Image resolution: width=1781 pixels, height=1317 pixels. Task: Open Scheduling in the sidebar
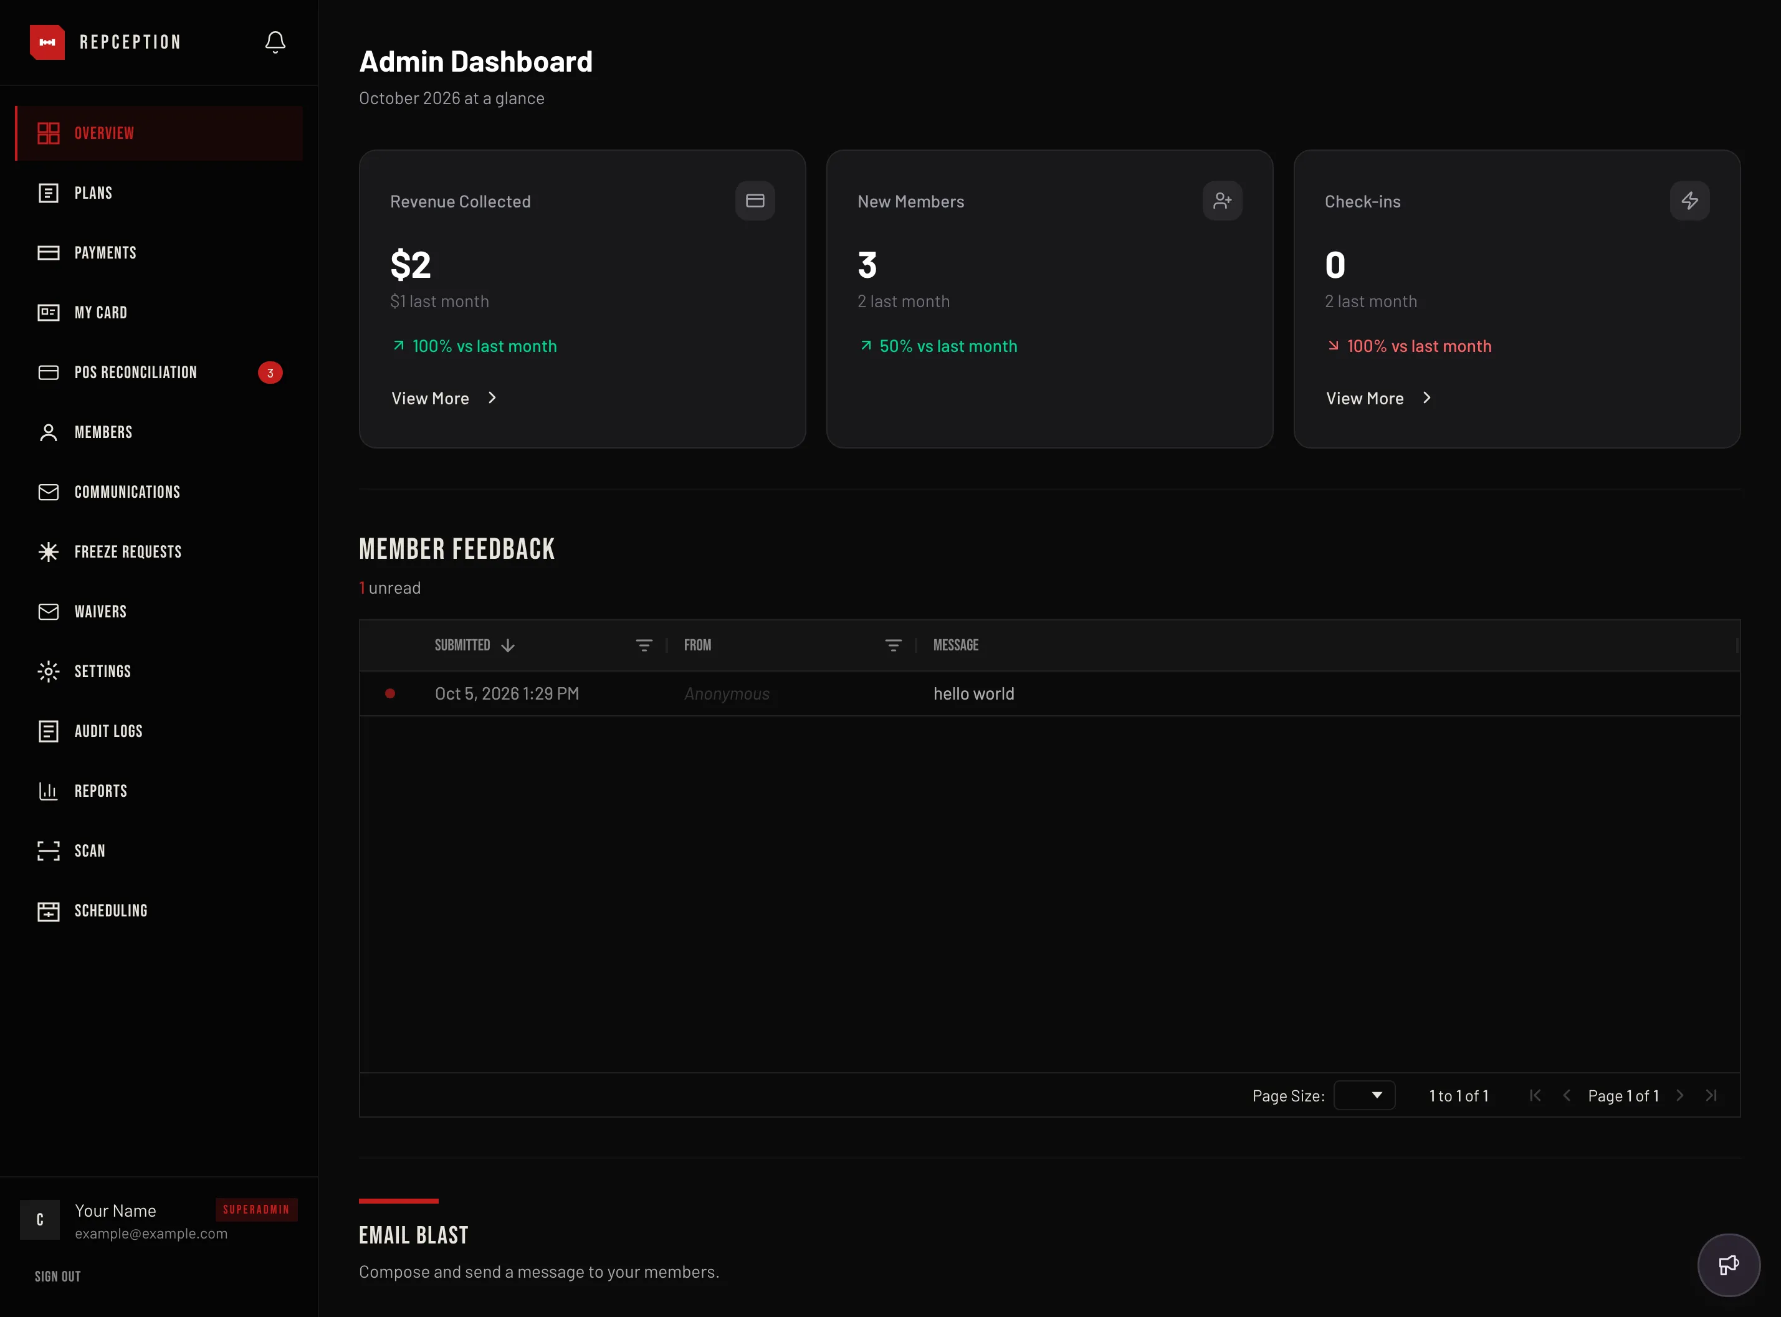coord(160,910)
